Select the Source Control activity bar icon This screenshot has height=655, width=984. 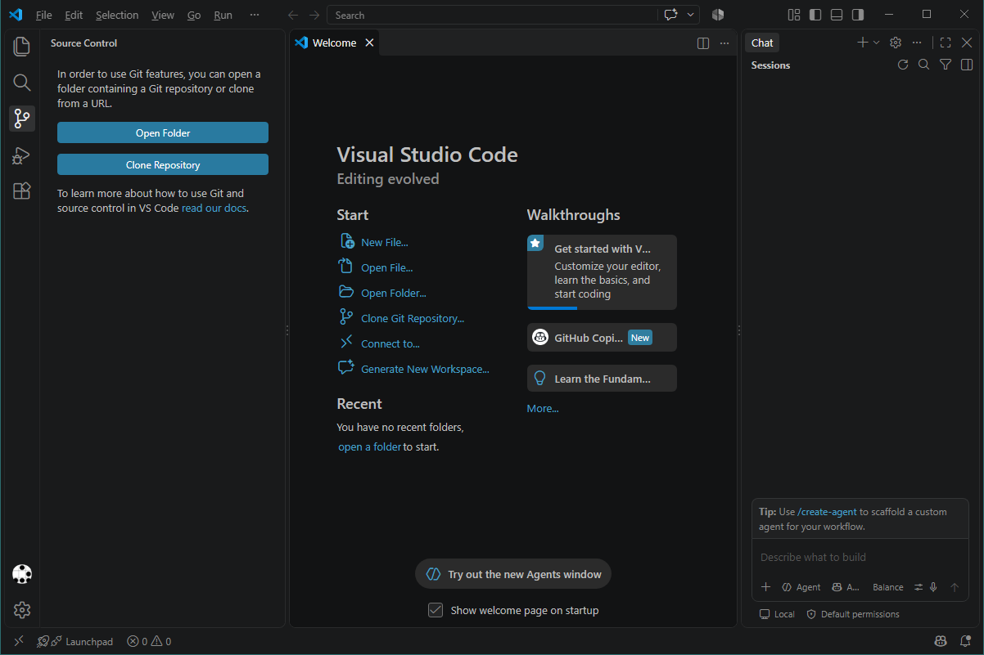pos(22,119)
